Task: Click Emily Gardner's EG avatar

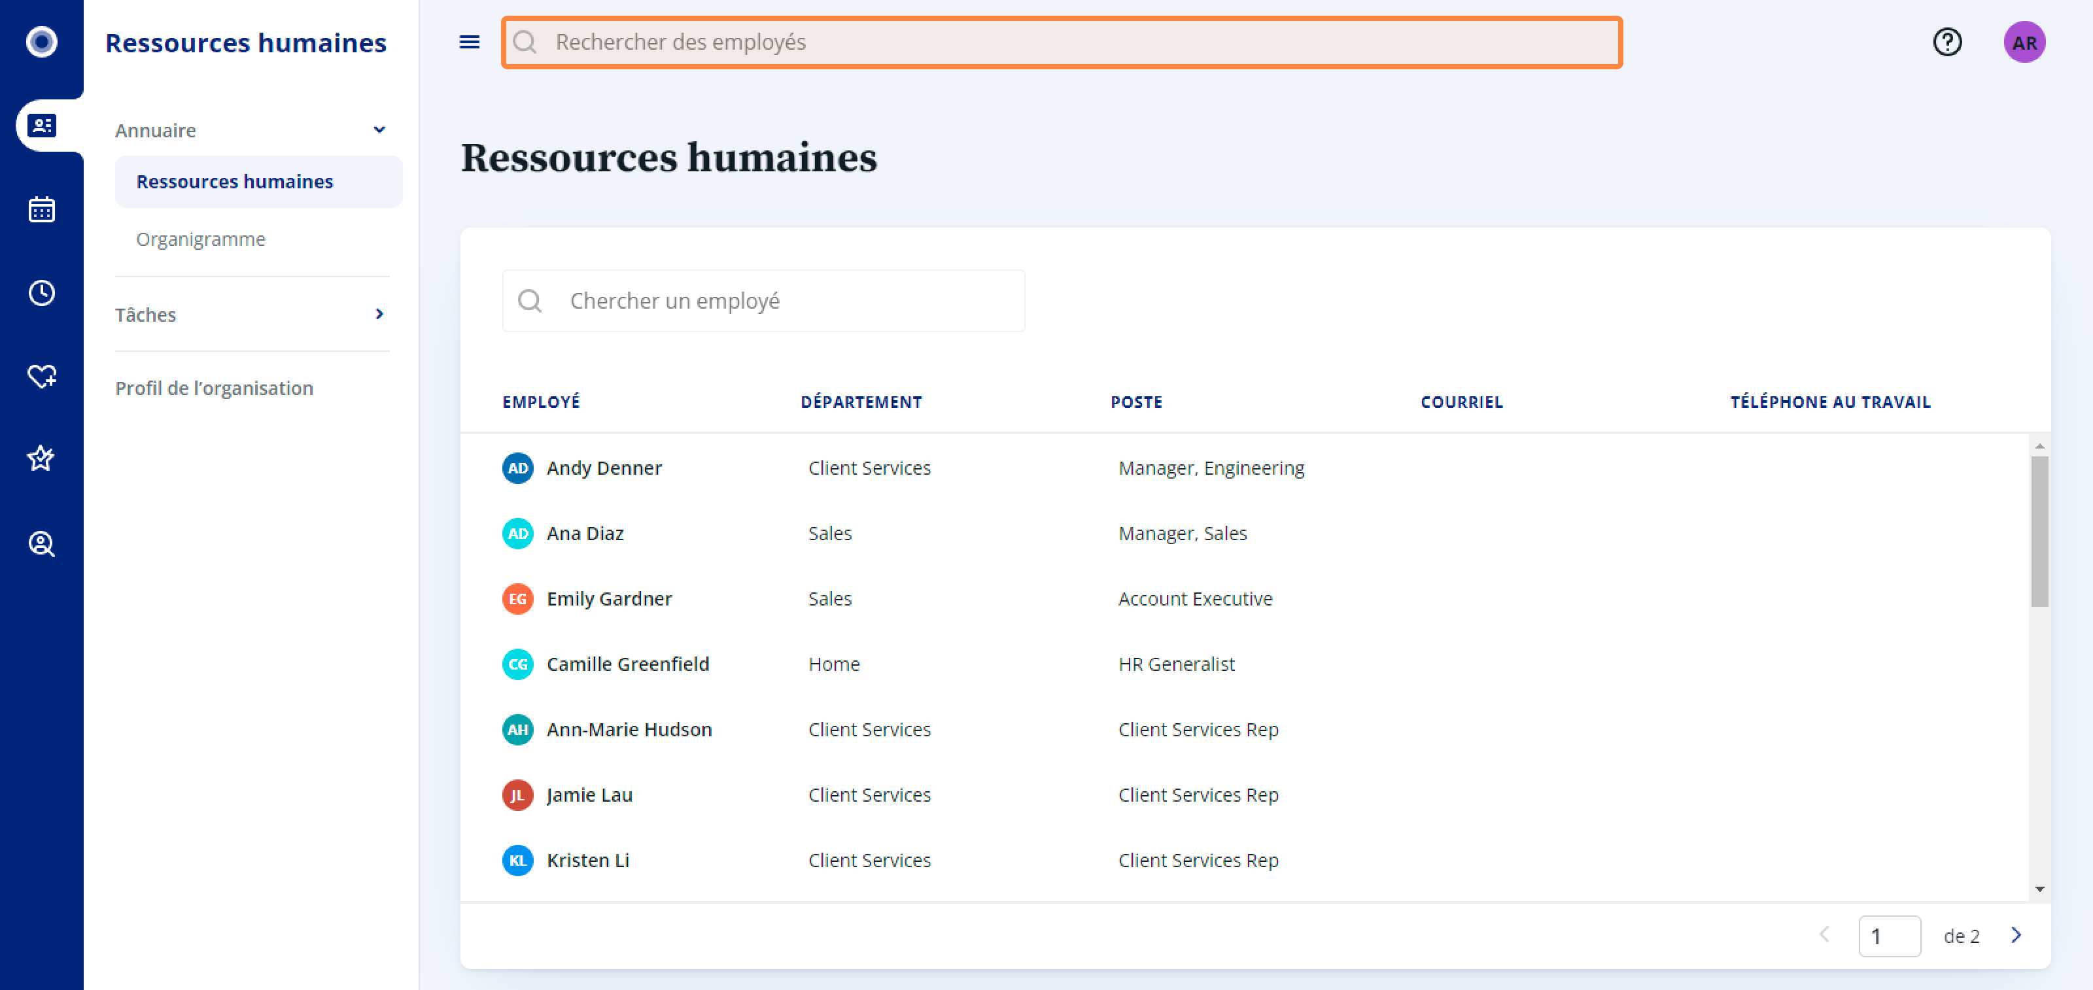Action: [517, 600]
